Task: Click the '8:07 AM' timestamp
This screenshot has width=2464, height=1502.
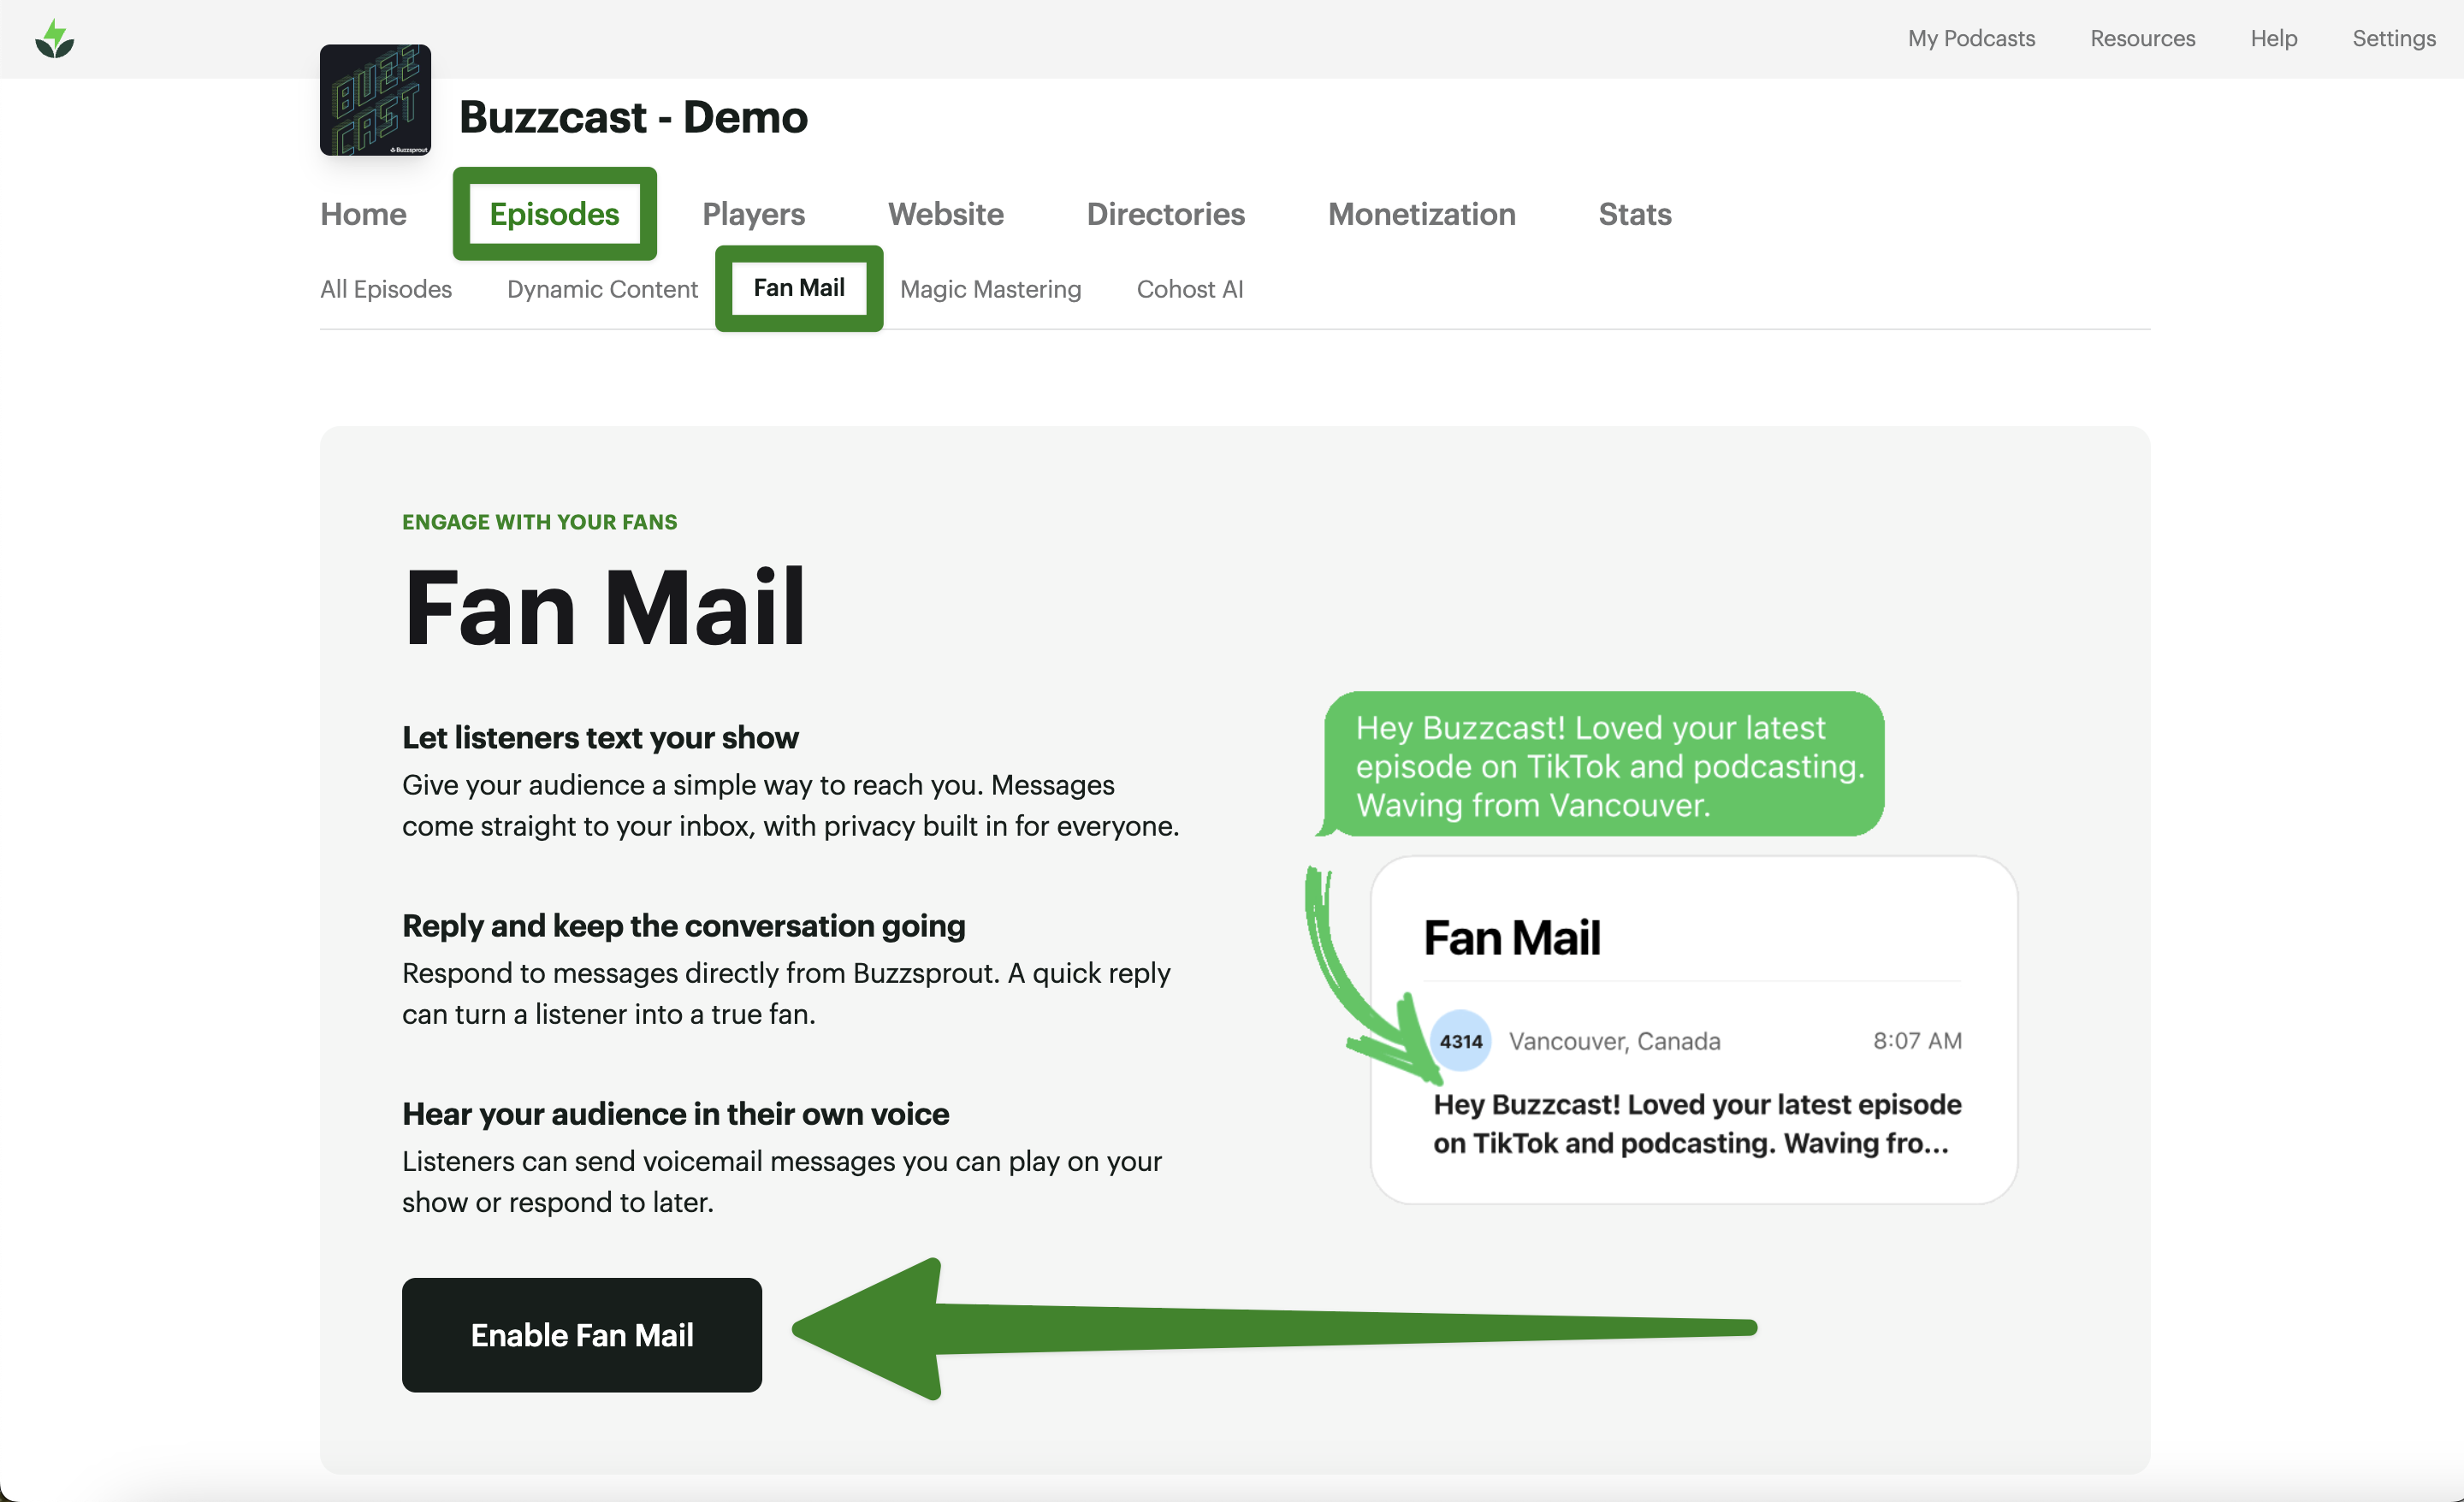Action: [1917, 1040]
